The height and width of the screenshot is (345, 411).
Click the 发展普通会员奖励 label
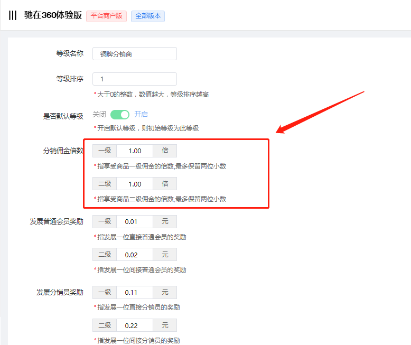point(57,221)
